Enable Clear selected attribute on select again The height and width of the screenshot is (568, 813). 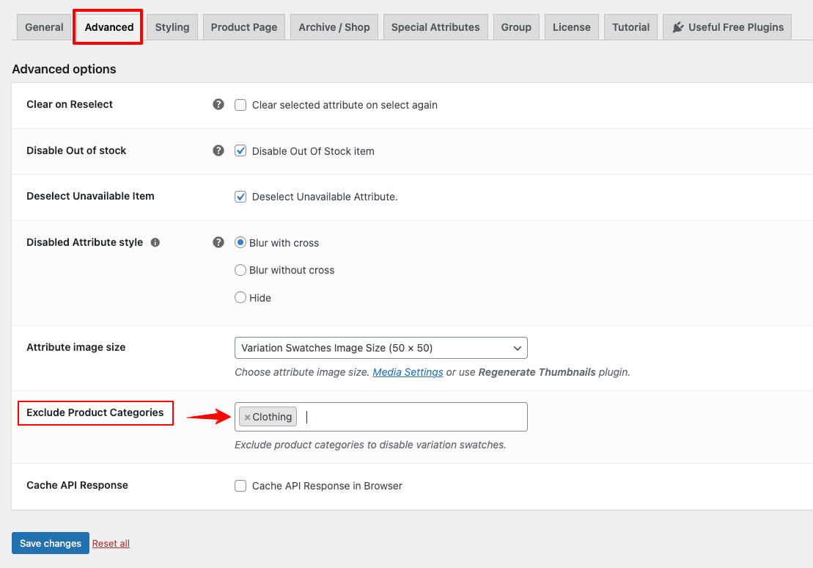pos(240,105)
